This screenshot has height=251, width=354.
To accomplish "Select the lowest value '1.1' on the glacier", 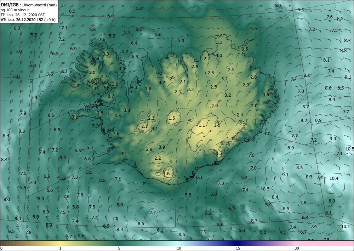I will pyautogui.click(x=202, y=125).
